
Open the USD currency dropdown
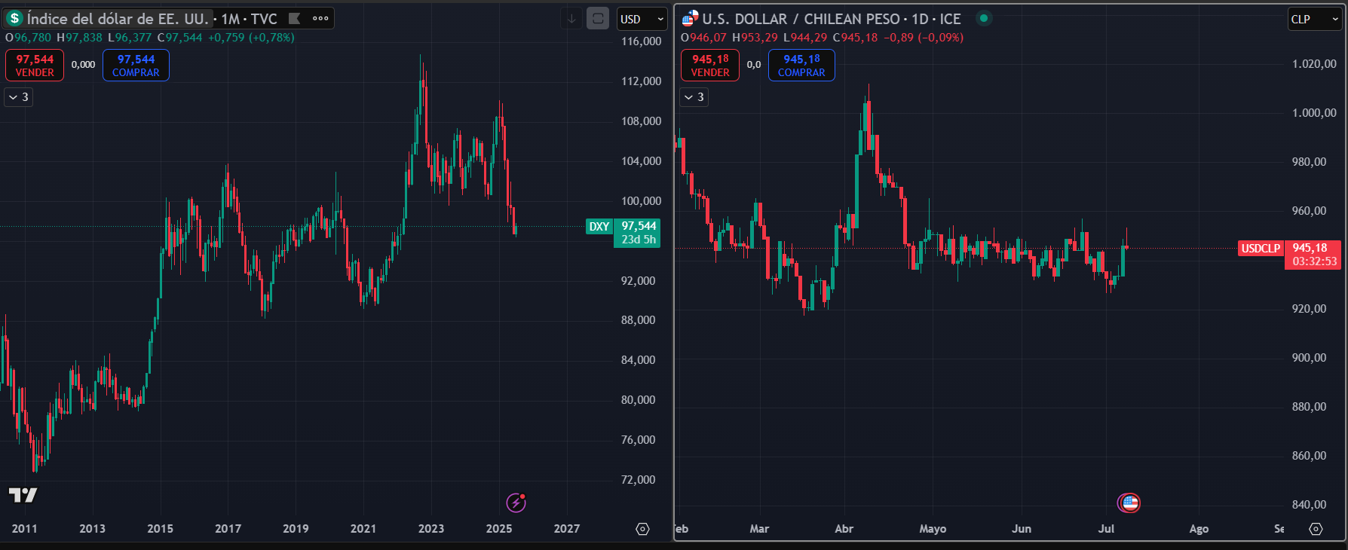pos(642,19)
